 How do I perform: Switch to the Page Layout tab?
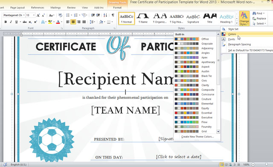(17, 8)
